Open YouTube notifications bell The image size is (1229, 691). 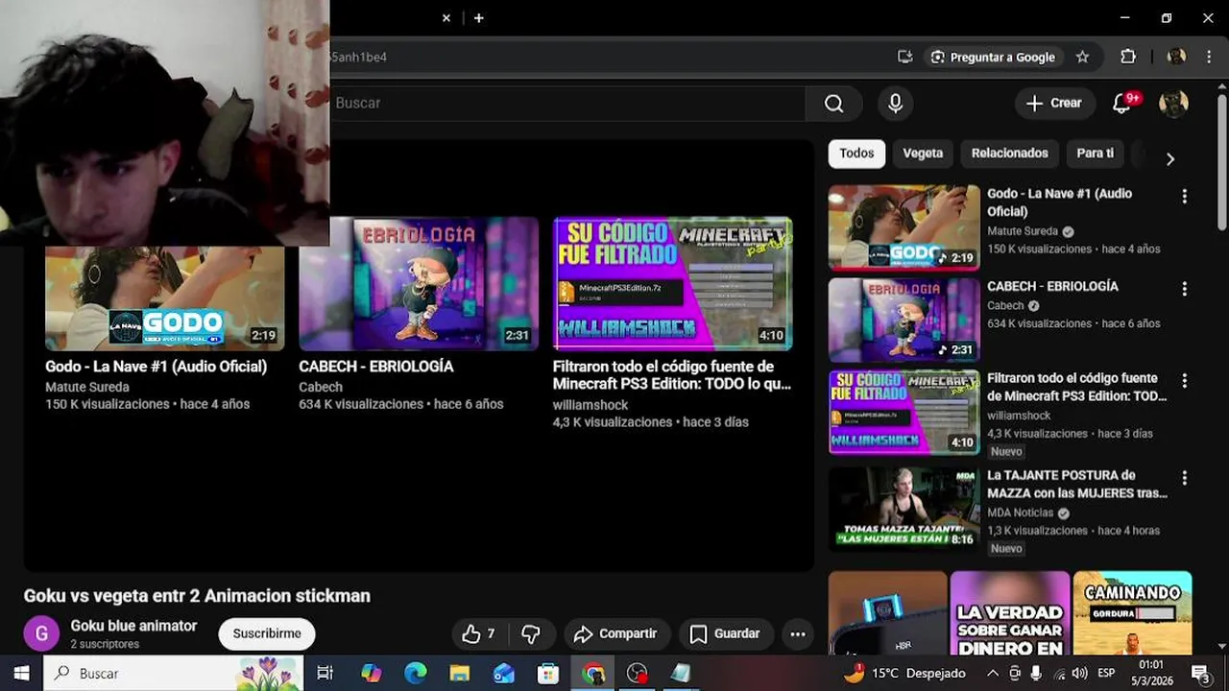[x=1121, y=104]
